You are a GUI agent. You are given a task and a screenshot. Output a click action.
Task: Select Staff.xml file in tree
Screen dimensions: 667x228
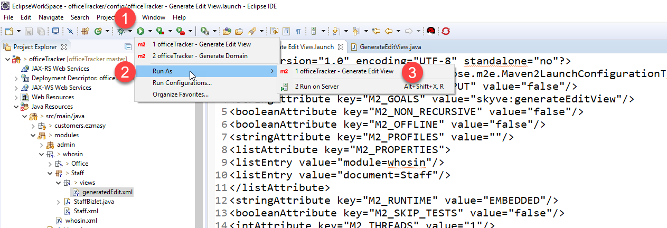click(81, 211)
